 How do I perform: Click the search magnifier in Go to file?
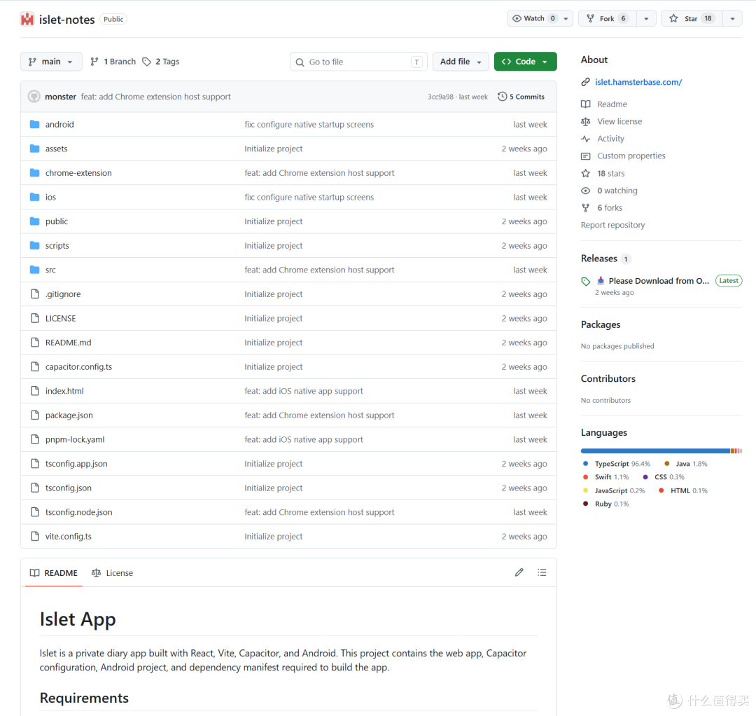tap(300, 62)
